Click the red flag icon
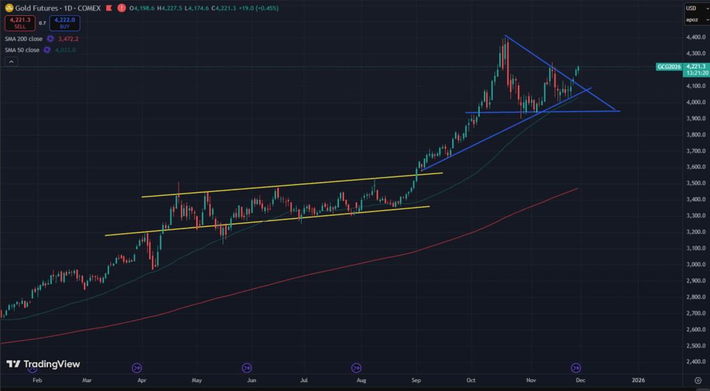The height and width of the screenshot is (391, 710). pyautogui.click(x=109, y=8)
